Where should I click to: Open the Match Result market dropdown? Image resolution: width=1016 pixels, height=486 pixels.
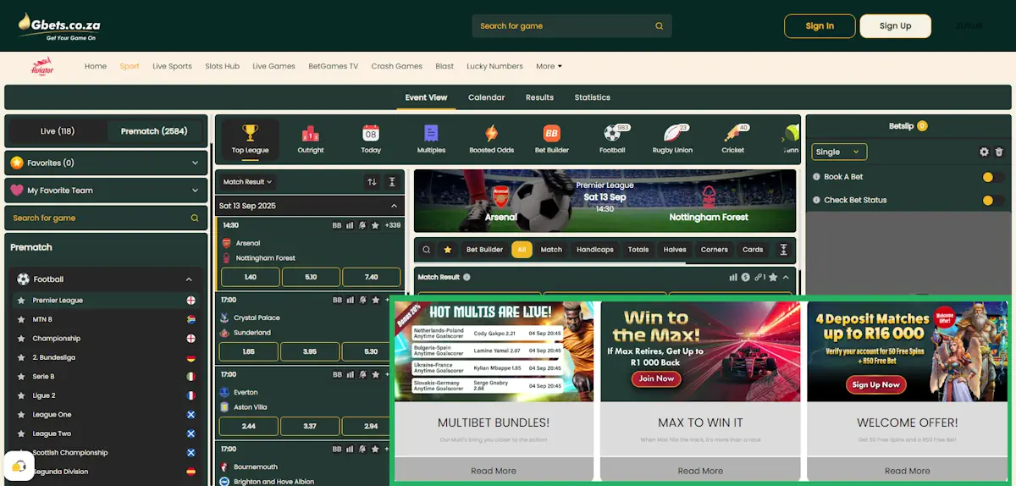click(x=247, y=182)
